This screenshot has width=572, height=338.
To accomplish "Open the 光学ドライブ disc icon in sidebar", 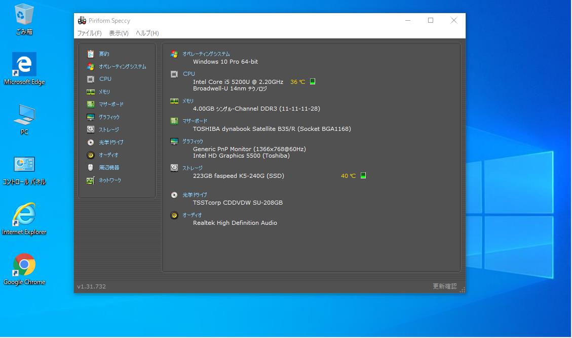I will [91, 142].
